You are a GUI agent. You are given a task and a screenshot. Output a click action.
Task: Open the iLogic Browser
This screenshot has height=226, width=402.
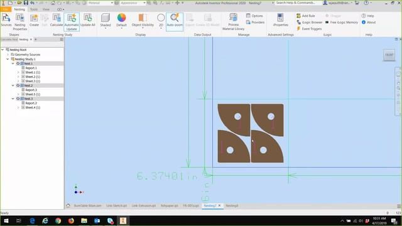click(x=309, y=23)
